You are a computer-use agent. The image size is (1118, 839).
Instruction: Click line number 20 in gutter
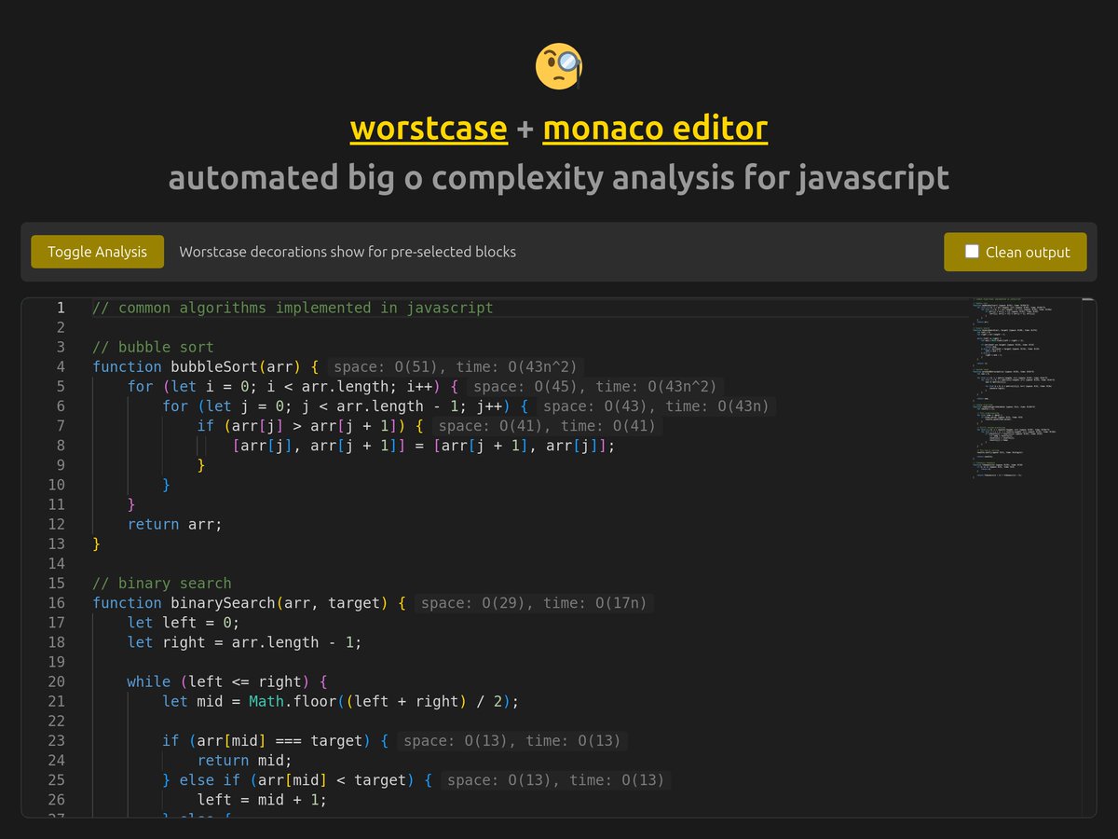point(56,681)
